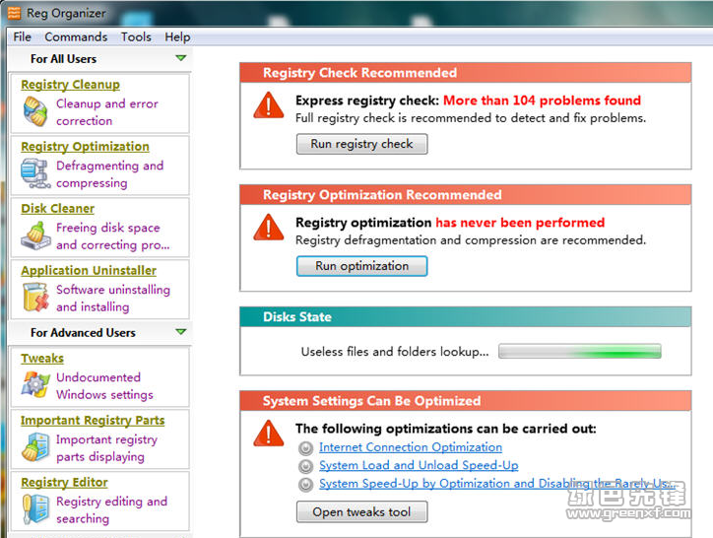Select bullet beside System Load and Unload Speed-Up
713x538 pixels.
coord(305,466)
